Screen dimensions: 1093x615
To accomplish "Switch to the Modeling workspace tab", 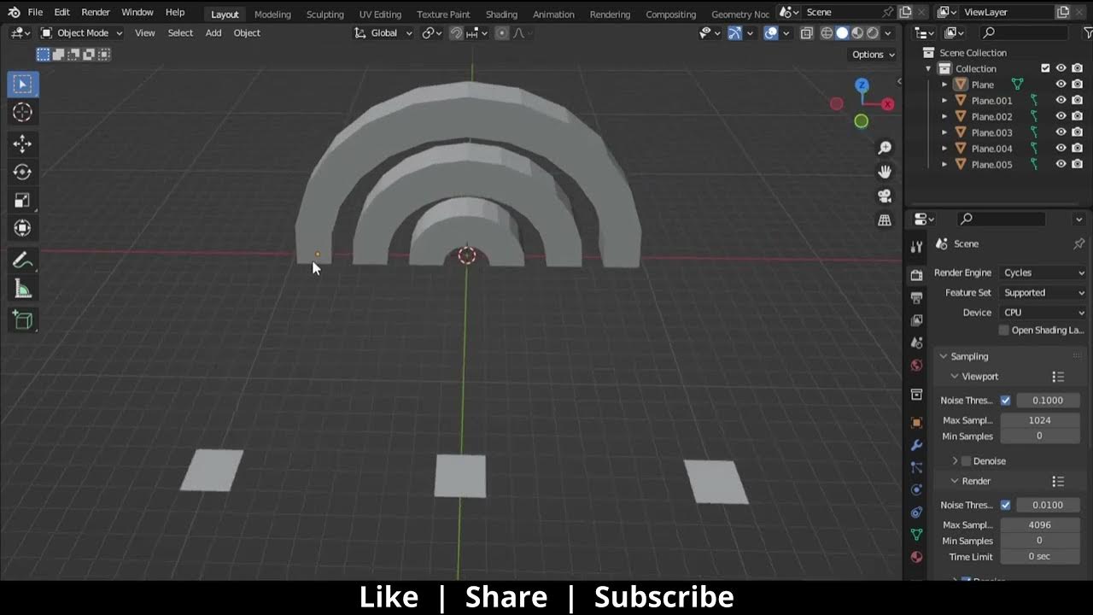I will 272,14.
